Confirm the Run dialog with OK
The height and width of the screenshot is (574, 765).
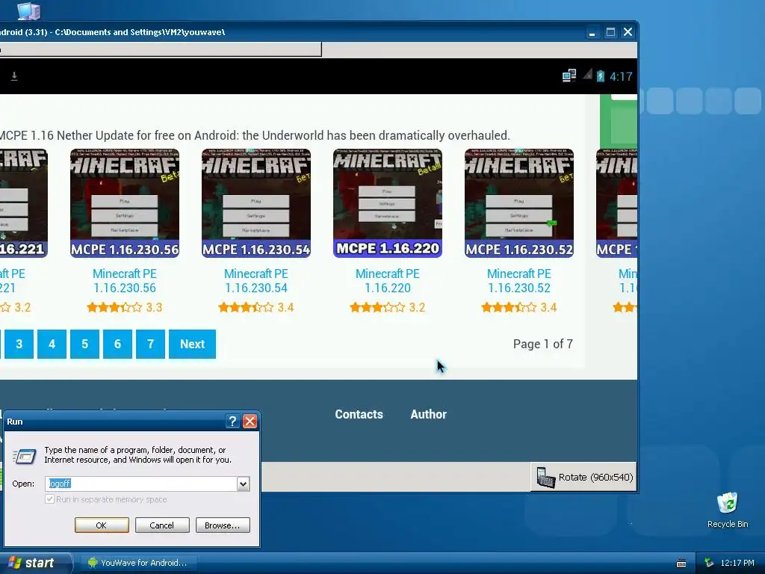(102, 525)
